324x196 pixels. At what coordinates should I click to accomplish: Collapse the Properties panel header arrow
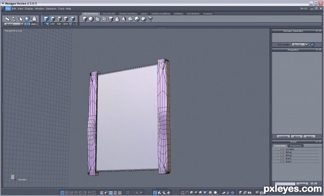[316, 50]
